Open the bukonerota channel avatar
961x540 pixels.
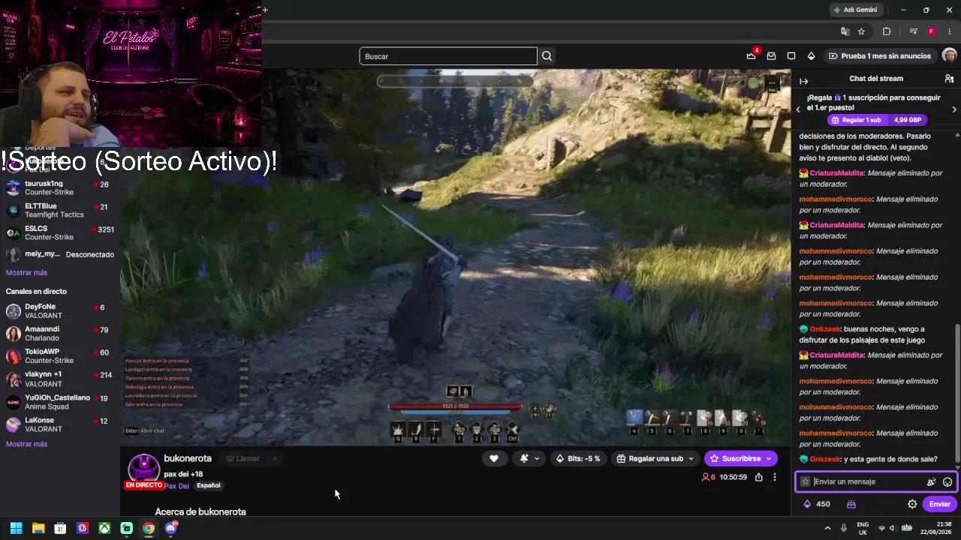coord(143,468)
